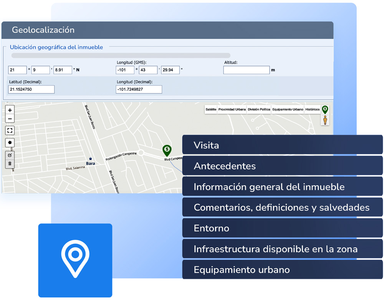
Task: Click the Bara shop icon on the map
Action: coord(90,159)
